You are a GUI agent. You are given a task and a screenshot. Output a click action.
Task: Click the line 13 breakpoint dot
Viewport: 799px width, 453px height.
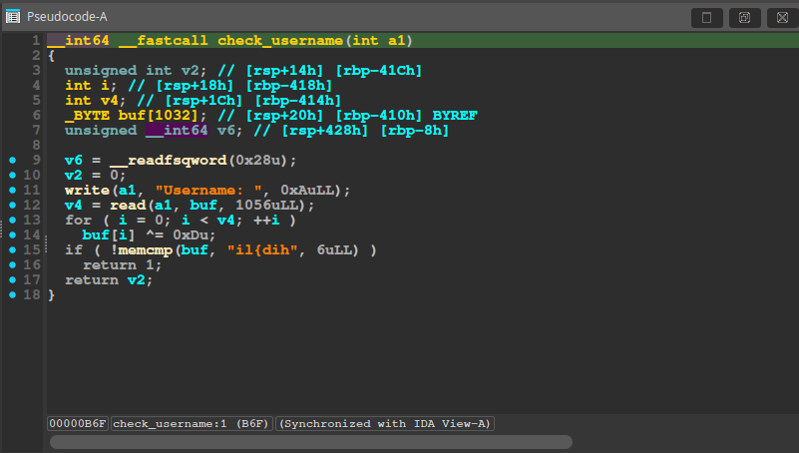[x=12, y=220]
